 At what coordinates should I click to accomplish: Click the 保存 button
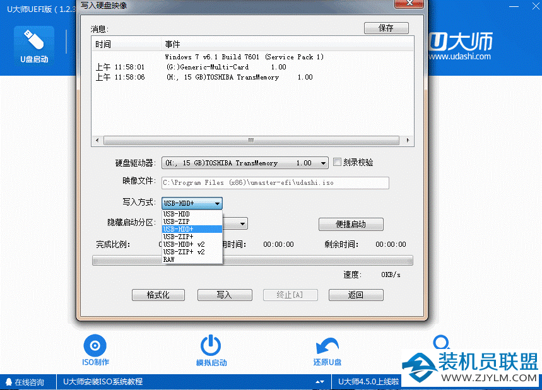click(x=386, y=28)
